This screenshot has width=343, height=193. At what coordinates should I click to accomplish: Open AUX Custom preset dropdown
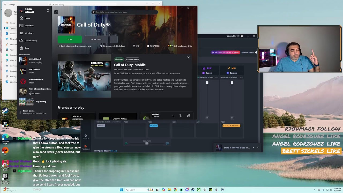[x=207, y=73]
